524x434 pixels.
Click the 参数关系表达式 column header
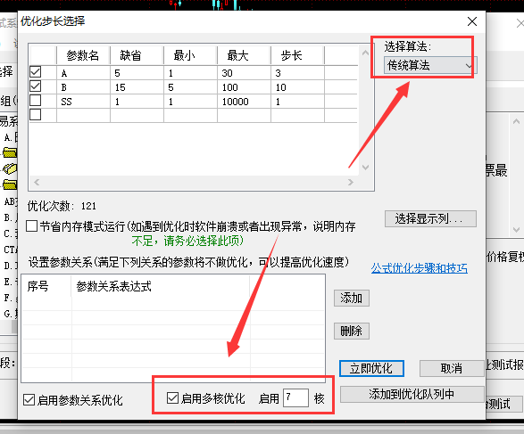(x=161, y=286)
